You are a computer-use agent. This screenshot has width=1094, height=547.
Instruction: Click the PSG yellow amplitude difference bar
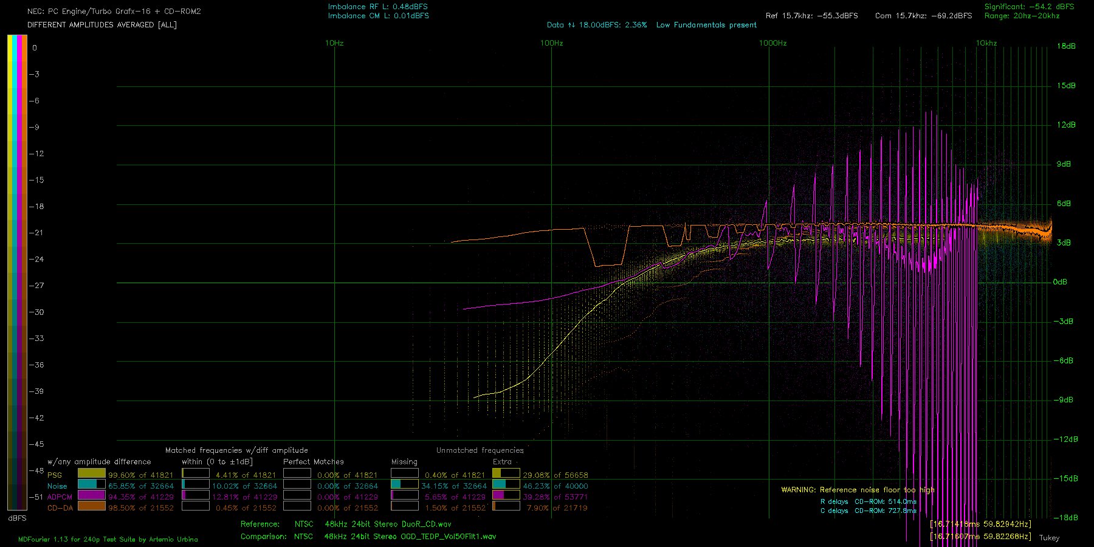tap(92, 473)
